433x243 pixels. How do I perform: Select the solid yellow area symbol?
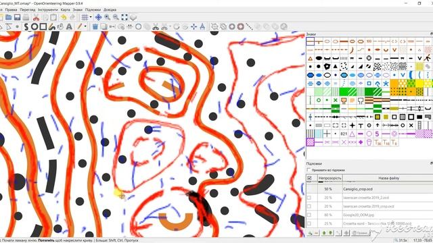tap(419, 83)
